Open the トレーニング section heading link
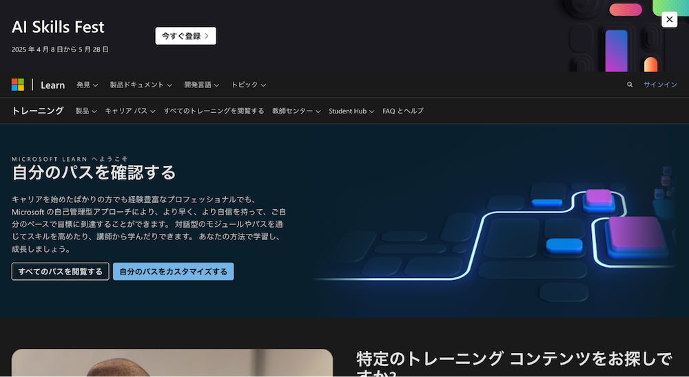 38,111
